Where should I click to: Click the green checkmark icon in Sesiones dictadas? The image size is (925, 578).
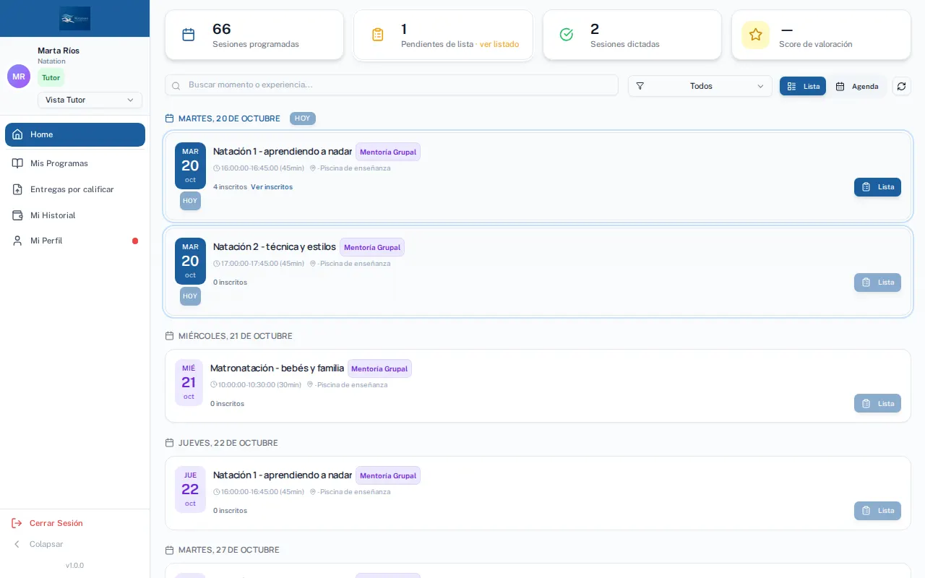pos(567,35)
